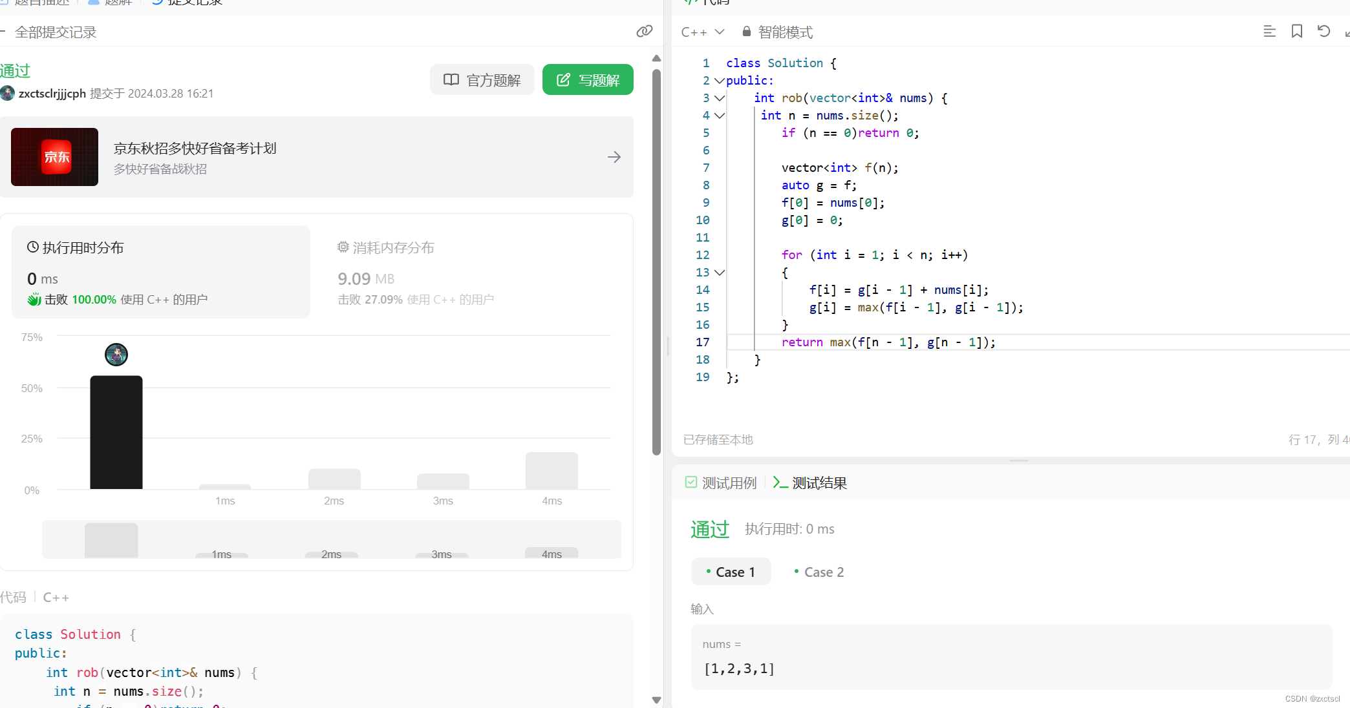Image resolution: width=1350 pixels, height=708 pixels.
Task: Click 9.09 MB memory value
Action: click(366, 278)
